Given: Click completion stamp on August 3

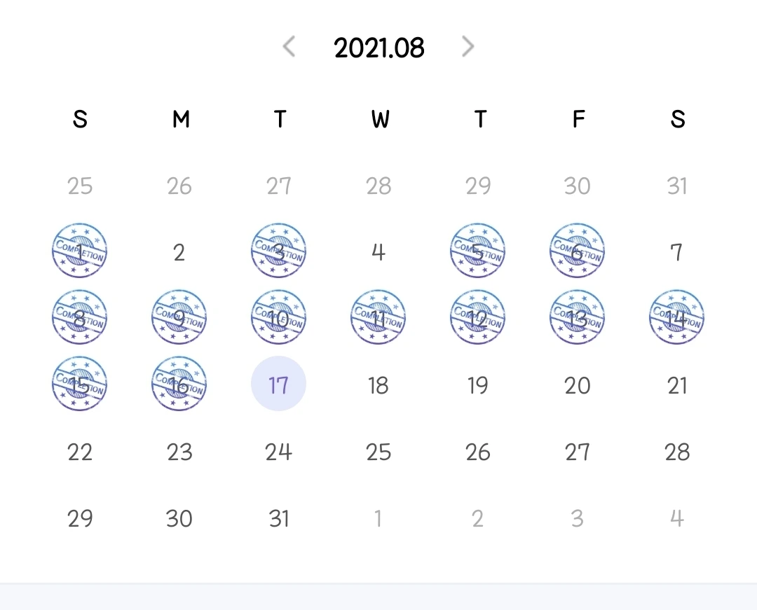Looking at the screenshot, I should (x=279, y=251).
